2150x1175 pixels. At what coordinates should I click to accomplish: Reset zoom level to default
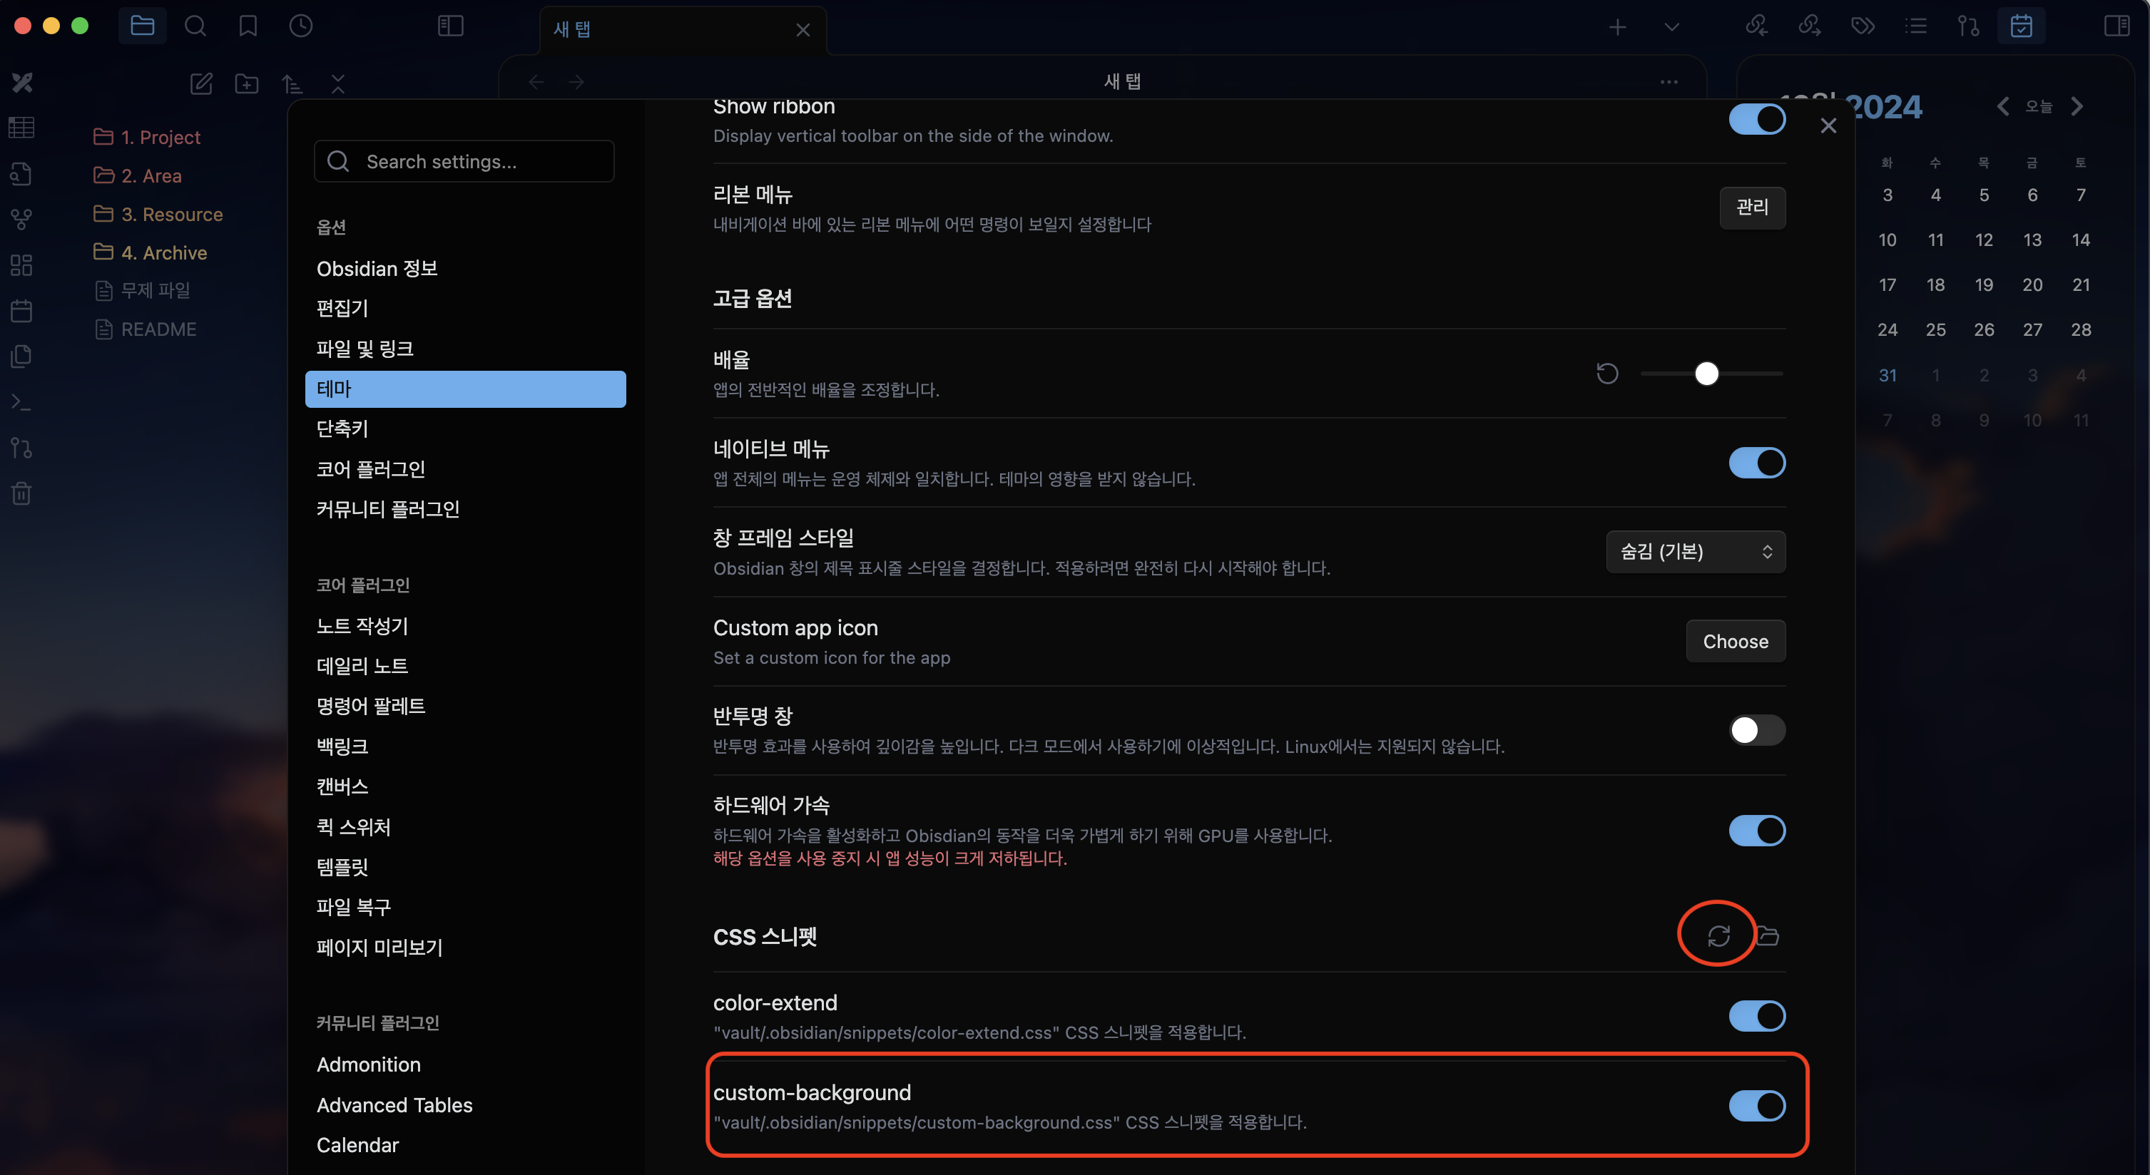(x=1606, y=373)
